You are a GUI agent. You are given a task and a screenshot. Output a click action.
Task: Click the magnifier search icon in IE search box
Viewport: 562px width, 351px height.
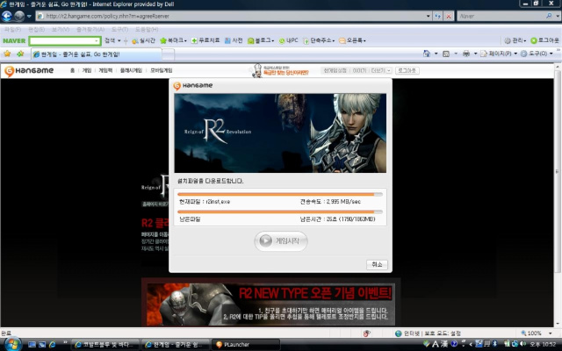(549, 16)
